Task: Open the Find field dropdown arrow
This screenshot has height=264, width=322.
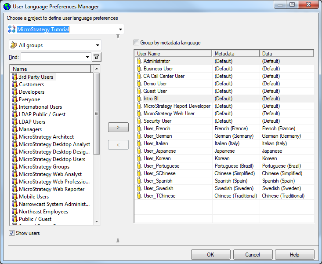Action: pyautogui.click(x=88, y=57)
